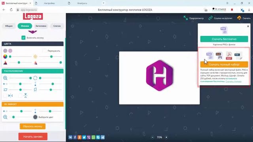The image size is (253, 142).
Task: Click the 3D effect horizontal offset icon
Action: click(x=5, y=111)
